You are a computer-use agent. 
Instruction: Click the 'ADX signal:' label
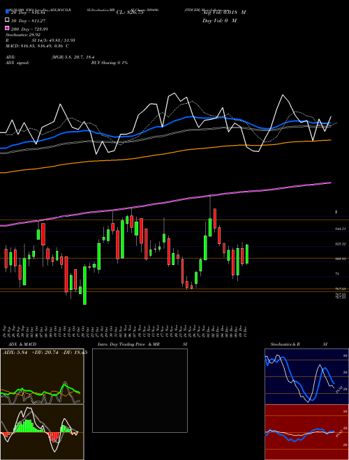(17, 63)
